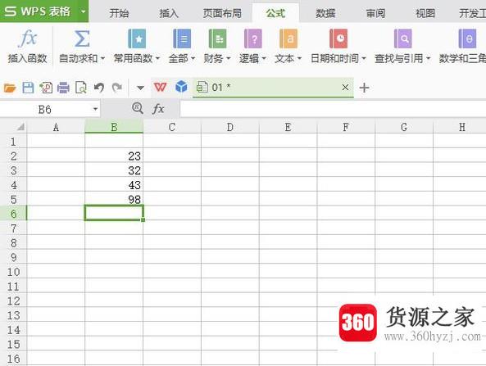
Task: Select column D header
Action: (x=230, y=127)
